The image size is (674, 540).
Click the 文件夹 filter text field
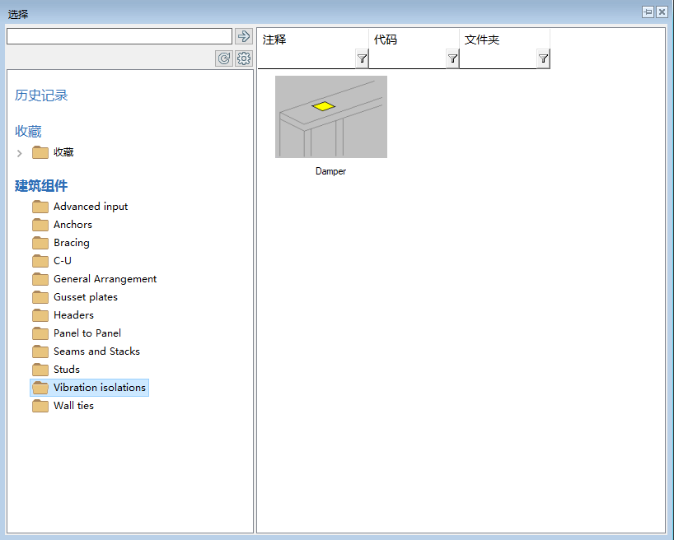(498, 58)
